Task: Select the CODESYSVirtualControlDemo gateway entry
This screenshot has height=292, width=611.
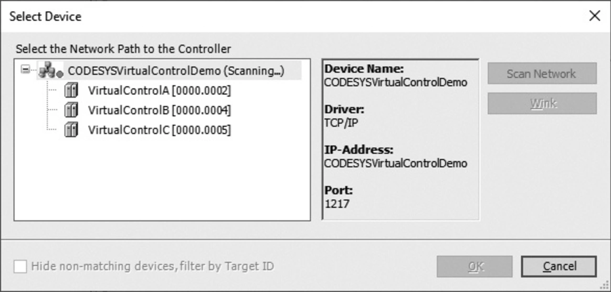Action: coord(176,71)
